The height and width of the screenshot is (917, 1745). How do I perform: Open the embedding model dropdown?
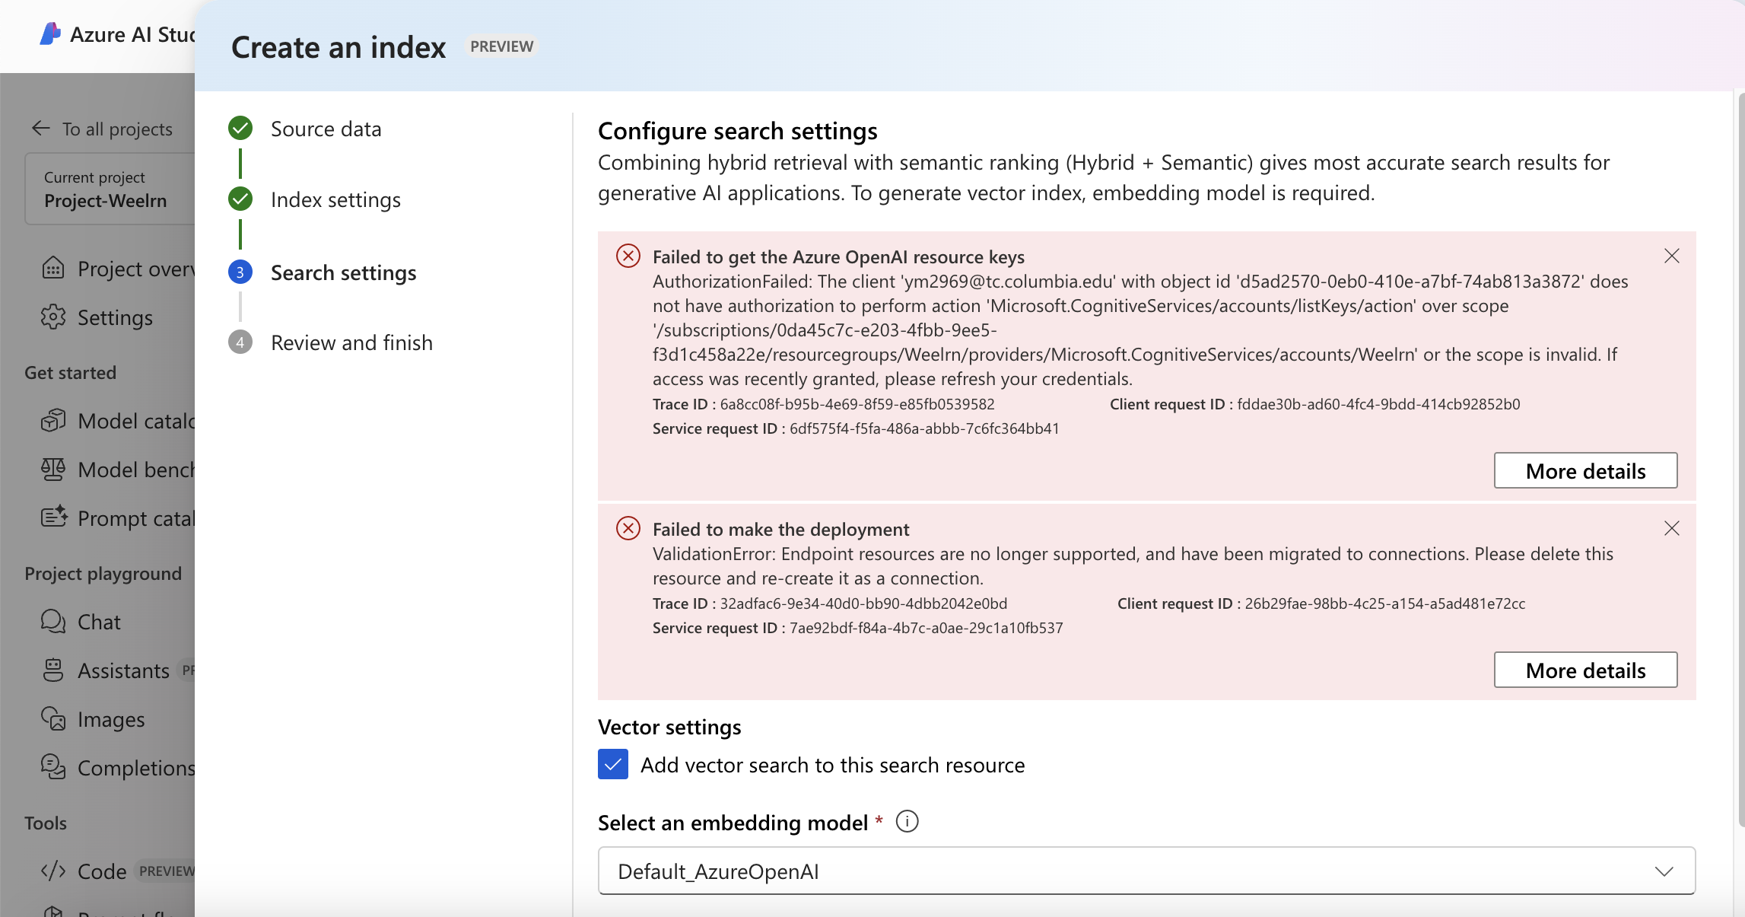coord(1146,871)
